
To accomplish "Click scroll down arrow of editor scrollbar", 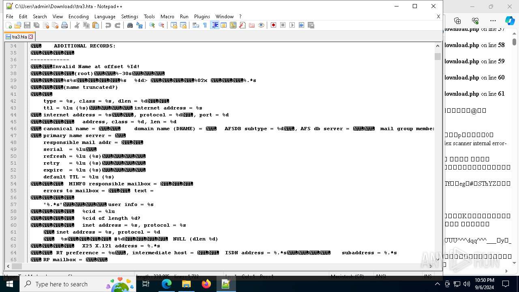I will 438,260.
